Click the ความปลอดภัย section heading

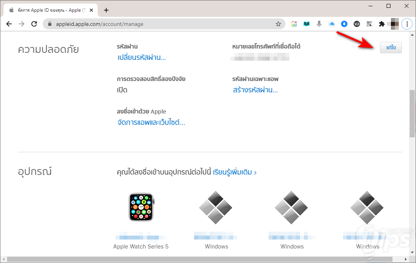pyautogui.click(x=48, y=50)
